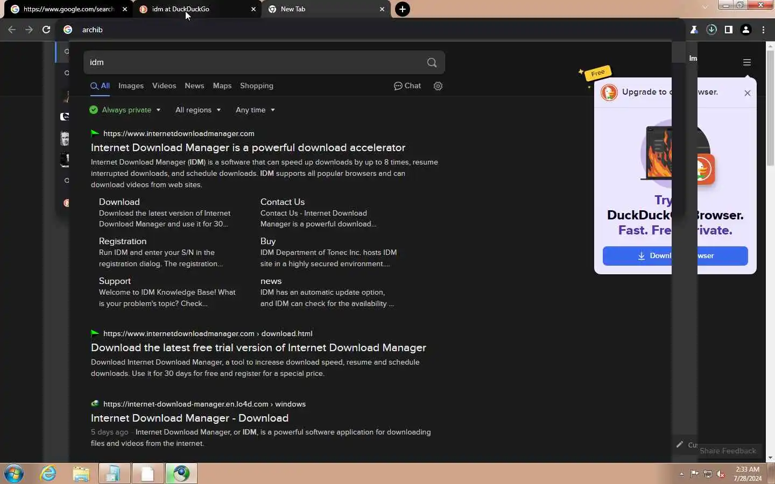This screenshot has height=484, width=775.
Task: Open the Windows Start menu
Action: click(x=14, y=474)
